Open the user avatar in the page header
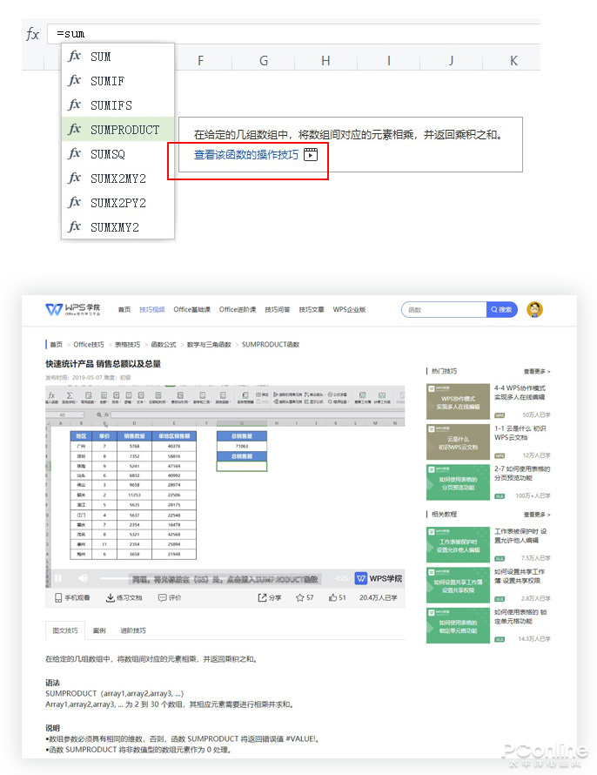This screenshot has height=775, width=597. coord(535,309)
